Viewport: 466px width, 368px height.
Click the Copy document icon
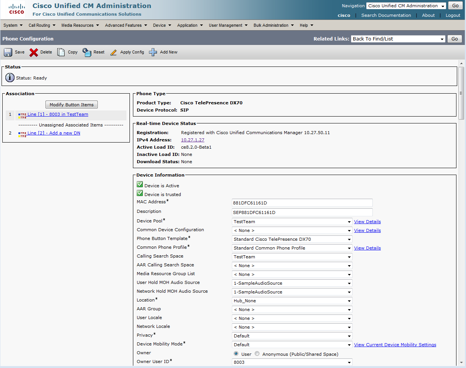(x=61, y=52)
